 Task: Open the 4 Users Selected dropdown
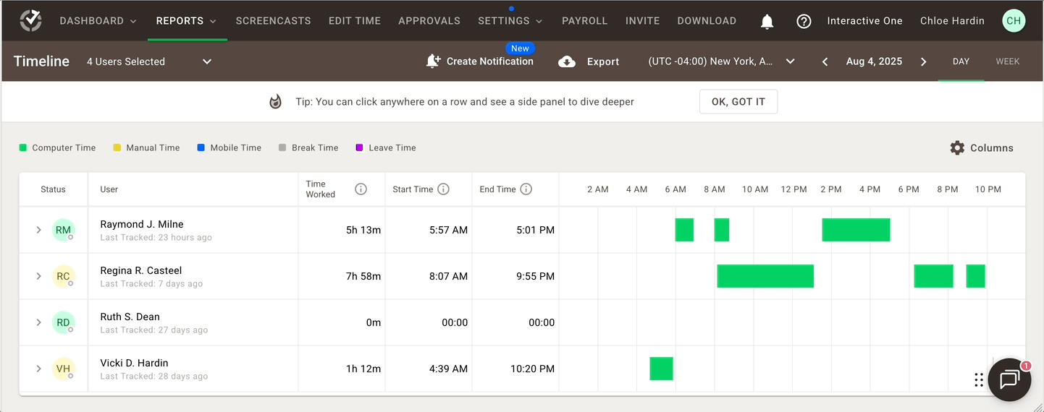[x=149, y=61]
